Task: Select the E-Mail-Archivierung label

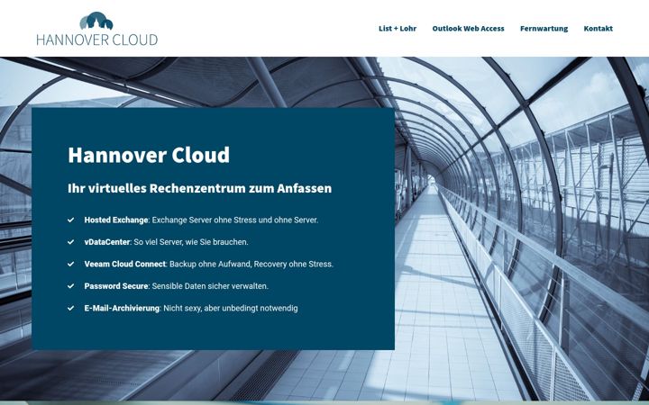Action: pos(122,308)
